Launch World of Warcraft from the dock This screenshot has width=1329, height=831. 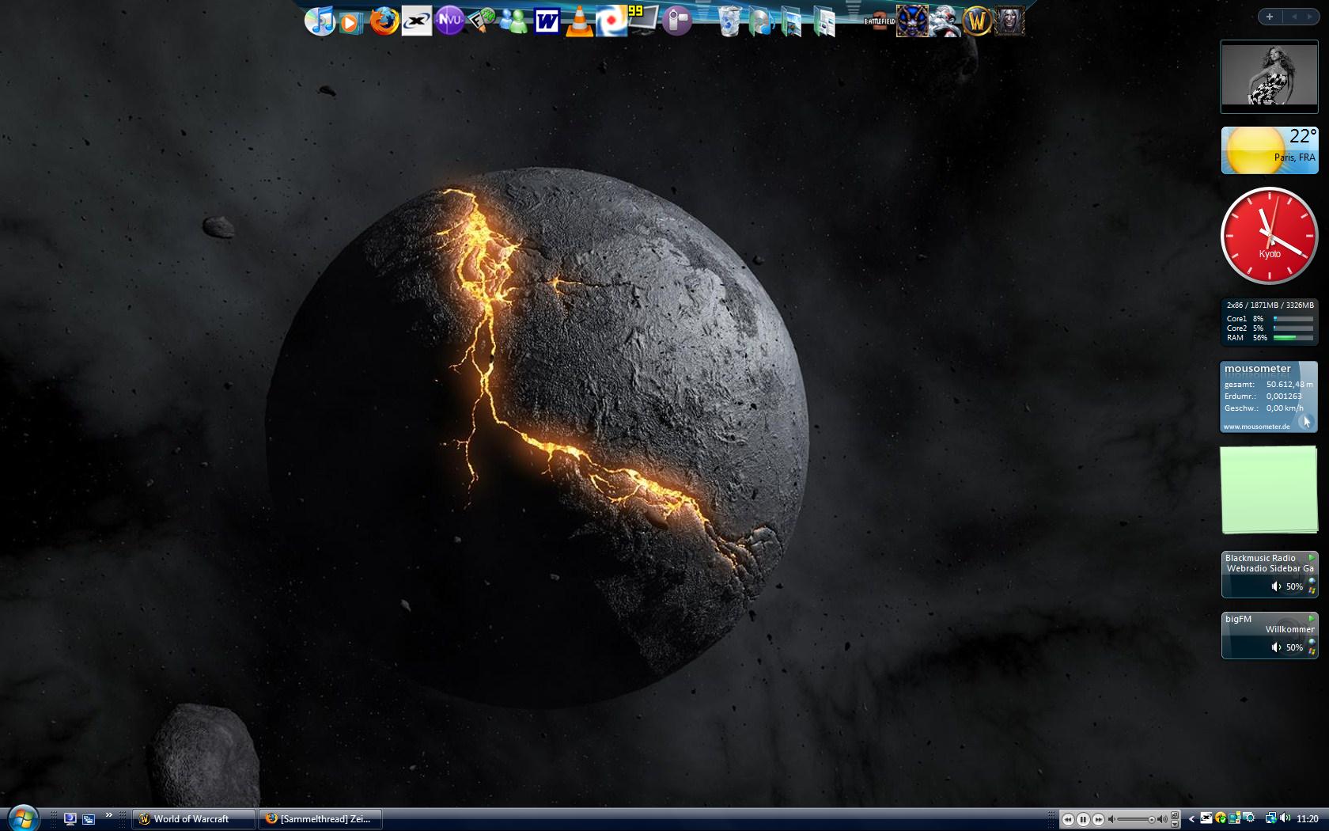(977, 21)
